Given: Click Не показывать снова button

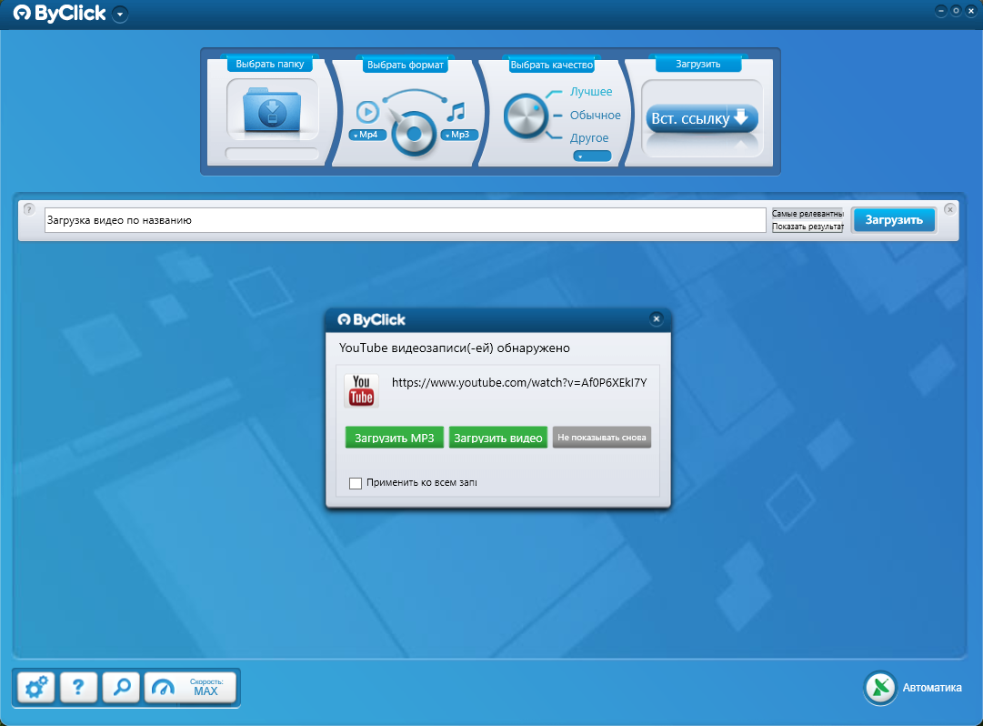Looking at the screenshot, I should [602, 437].
